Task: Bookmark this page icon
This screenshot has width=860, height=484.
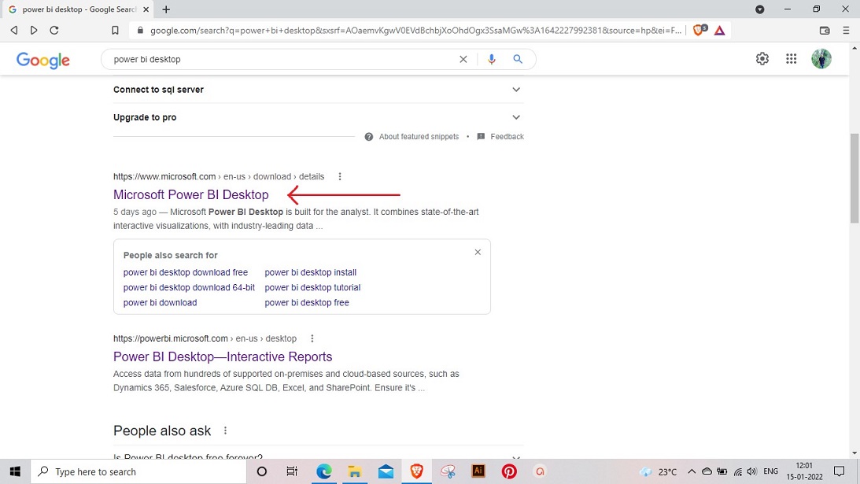Action: pyautogui.click(x=115, y=30)
